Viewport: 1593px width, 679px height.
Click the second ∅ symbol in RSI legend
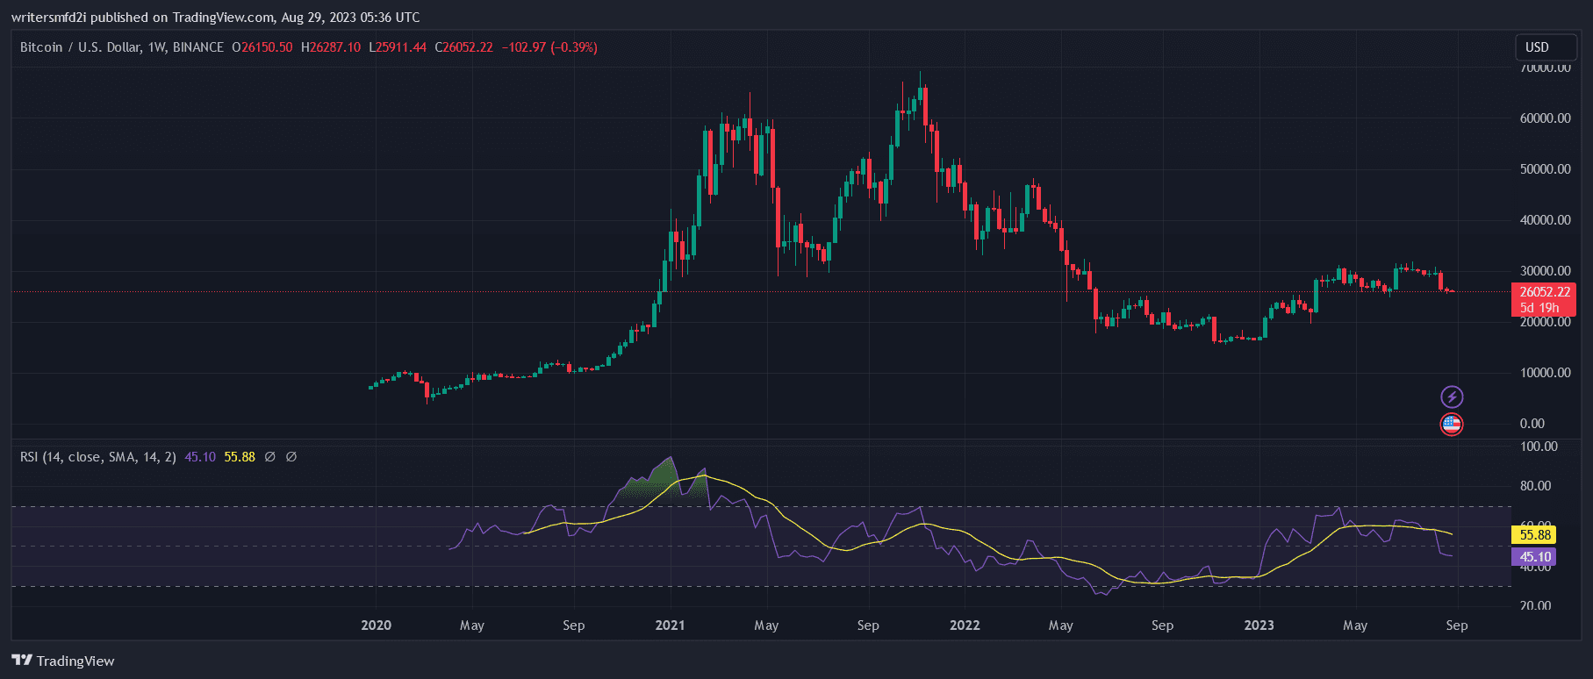[291, 457]
